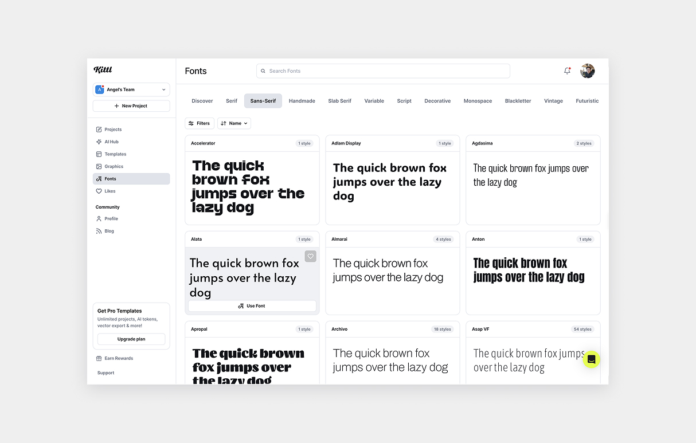Select the Sans-Serif tab
This screenshot has width=696, height=443.
(263, 101)
